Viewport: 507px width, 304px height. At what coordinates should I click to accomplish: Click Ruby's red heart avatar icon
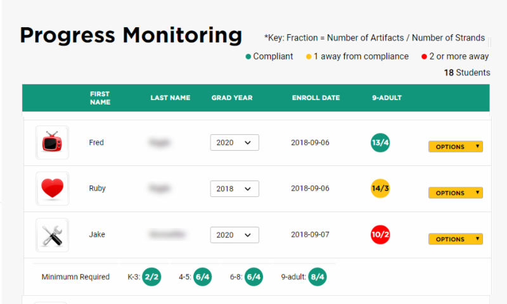click(x=52, y=189)
